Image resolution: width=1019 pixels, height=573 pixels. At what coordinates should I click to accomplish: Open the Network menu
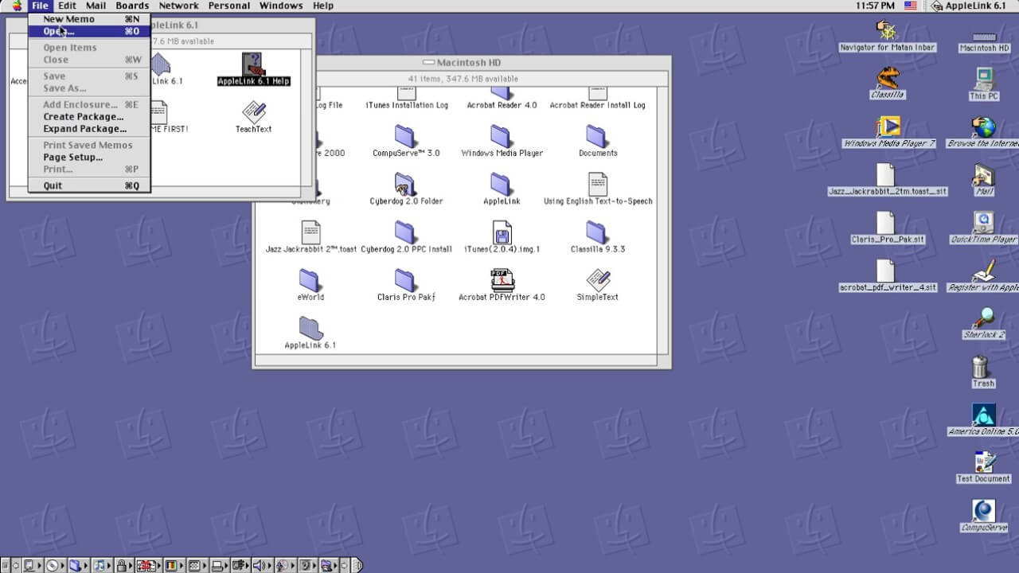[178, 6]
